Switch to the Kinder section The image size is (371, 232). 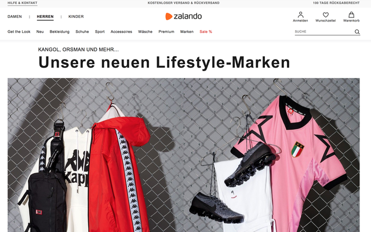(x=76, y=17)
